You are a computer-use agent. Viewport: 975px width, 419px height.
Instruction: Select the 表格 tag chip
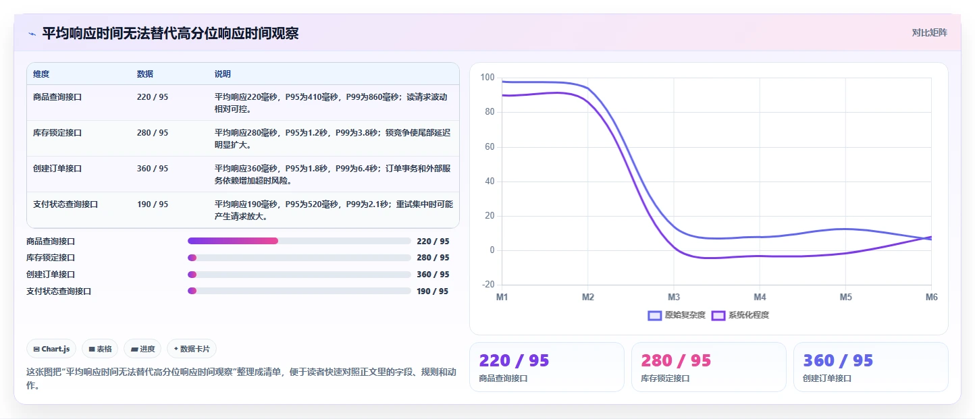click(100, 349)
